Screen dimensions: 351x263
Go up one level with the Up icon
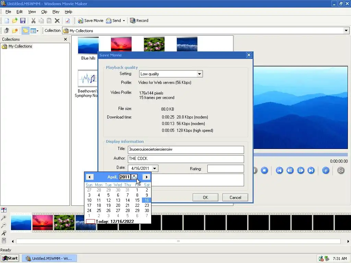7,30
